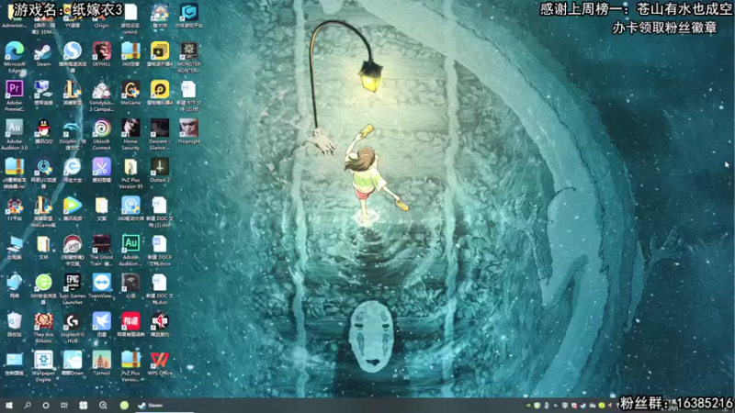
Task: Launch the SKYHILL game icon
Action: [102, 54]
